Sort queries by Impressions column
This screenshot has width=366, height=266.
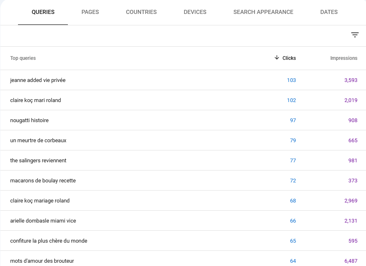pos(344,58)
